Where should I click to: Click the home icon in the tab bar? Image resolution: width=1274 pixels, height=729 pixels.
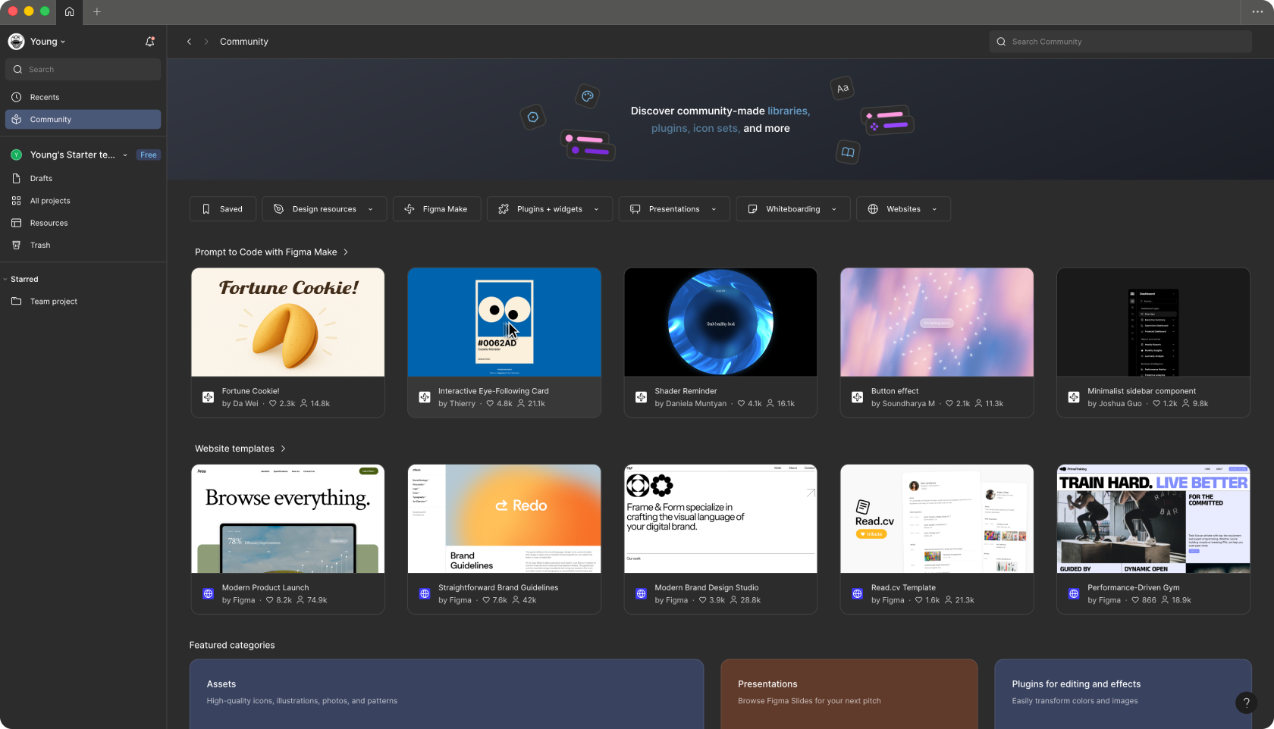click(x=69, y=11)
